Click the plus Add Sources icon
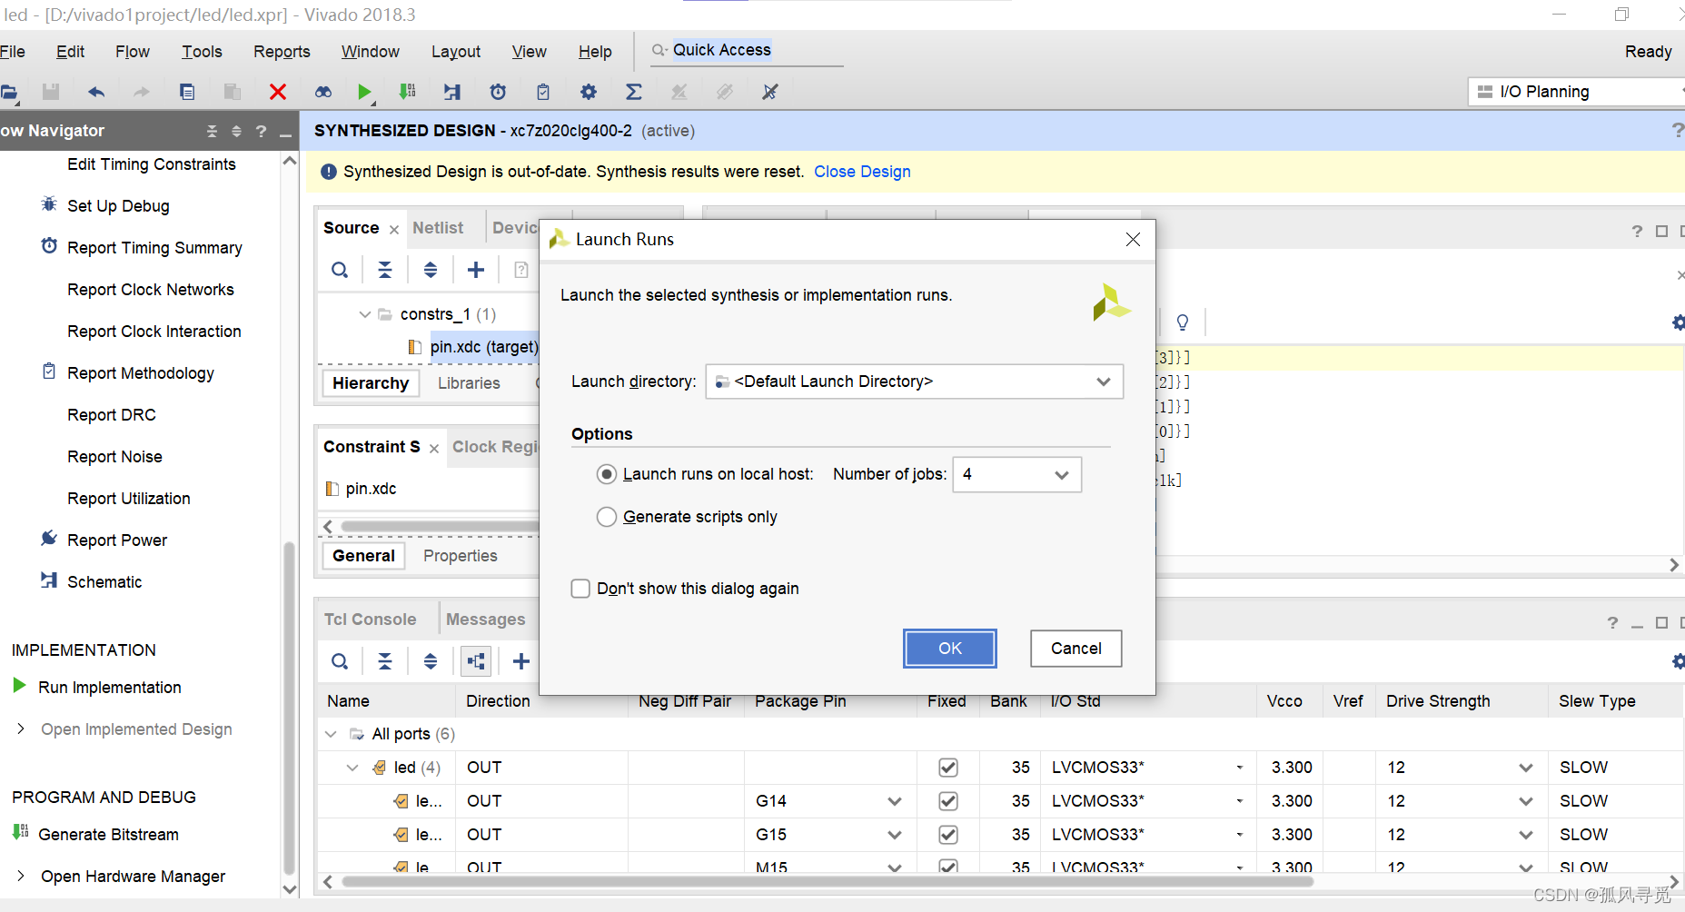 pos(476,270)
